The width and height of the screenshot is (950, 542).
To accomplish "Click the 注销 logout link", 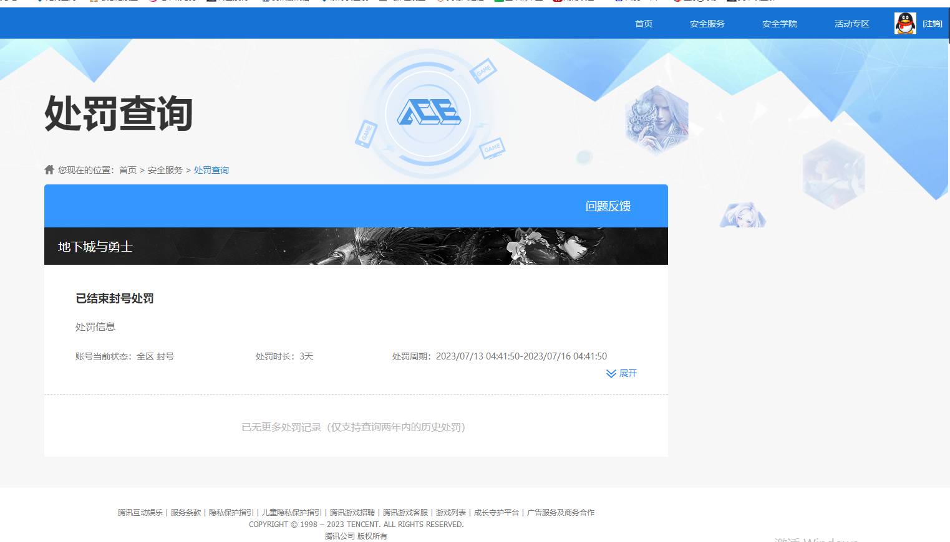I will click(x=933, y=24).
